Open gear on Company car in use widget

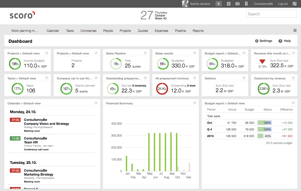96,78
